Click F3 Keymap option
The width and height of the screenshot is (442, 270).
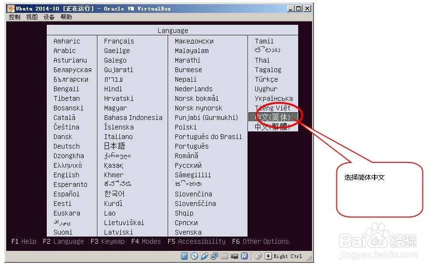(108, 241)
